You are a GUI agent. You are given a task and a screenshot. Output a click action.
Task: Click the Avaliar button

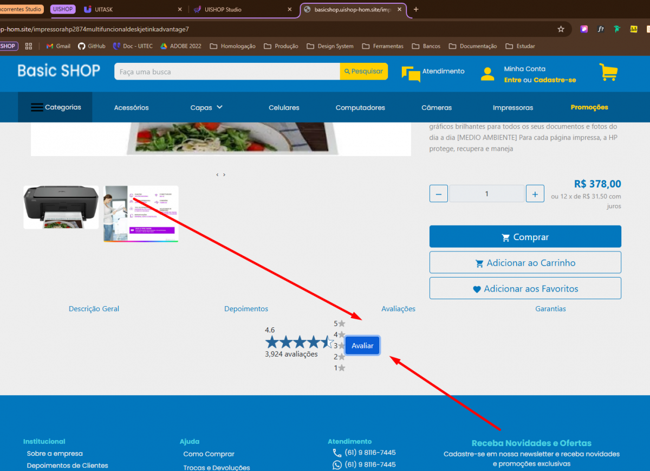tap(362, 346)
